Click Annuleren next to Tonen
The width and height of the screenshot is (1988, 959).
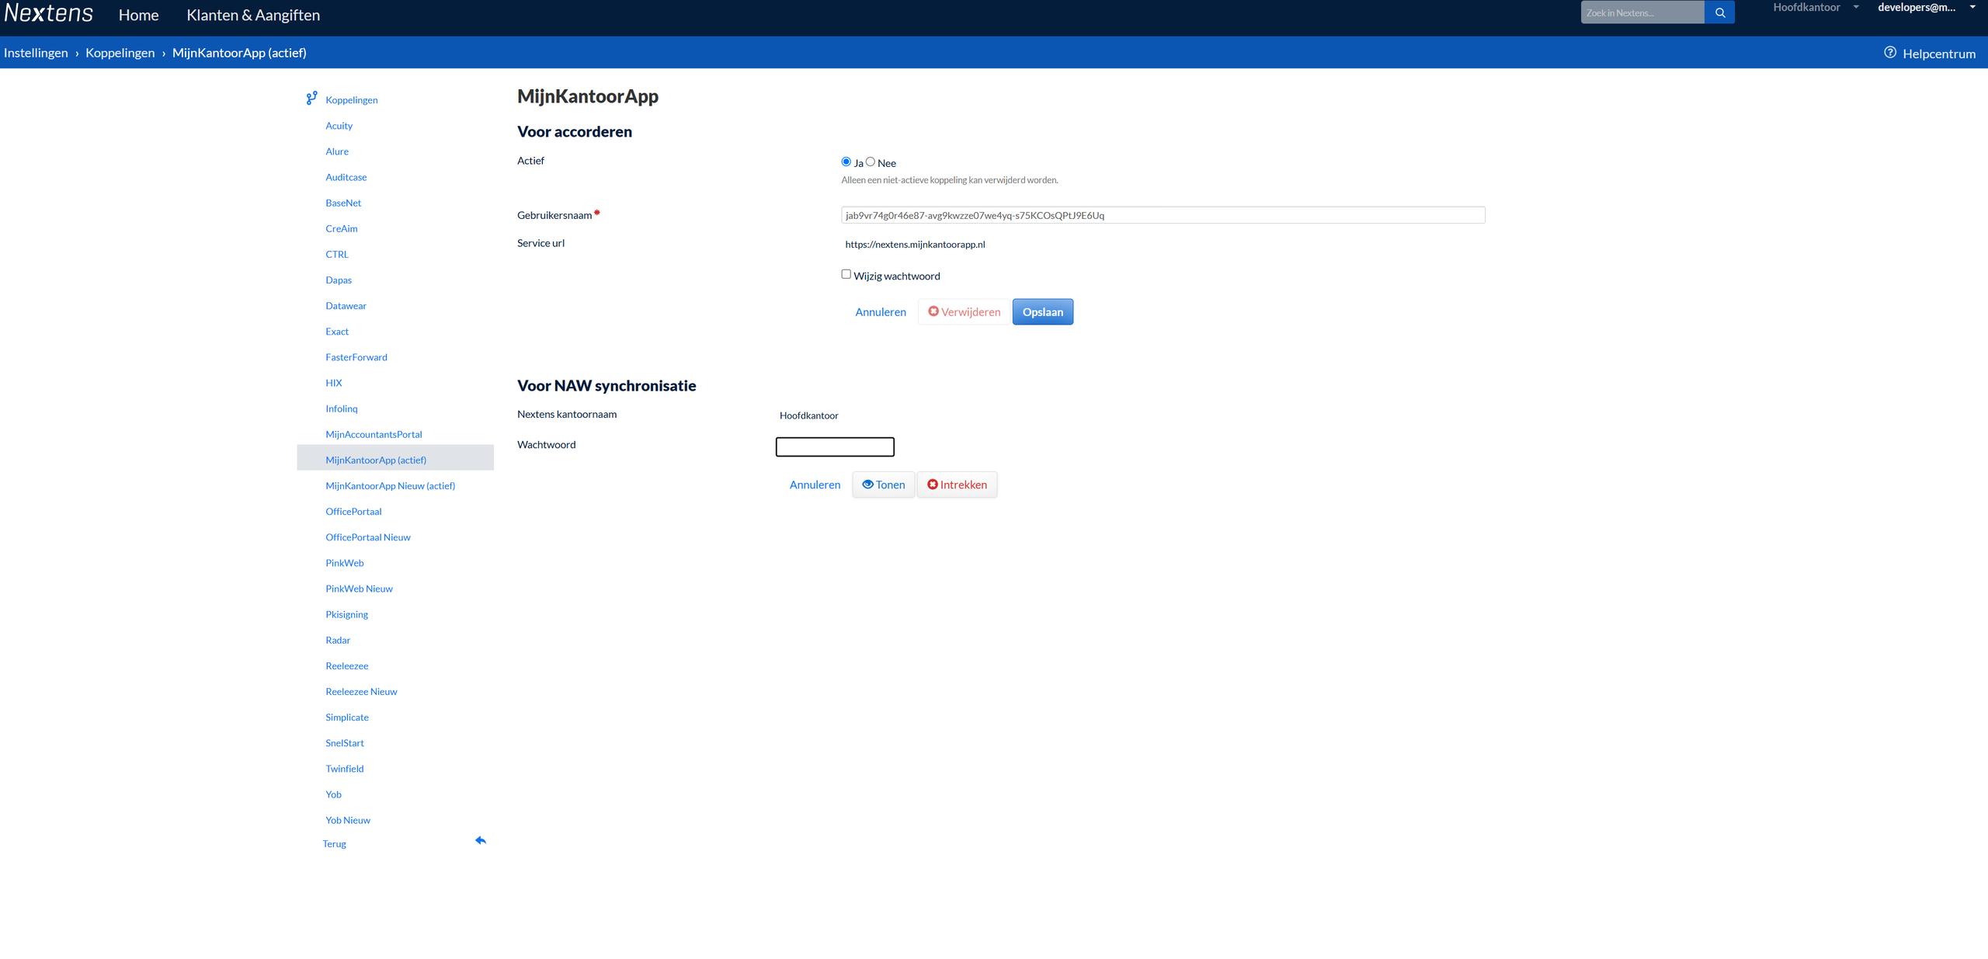coord(815,485)
